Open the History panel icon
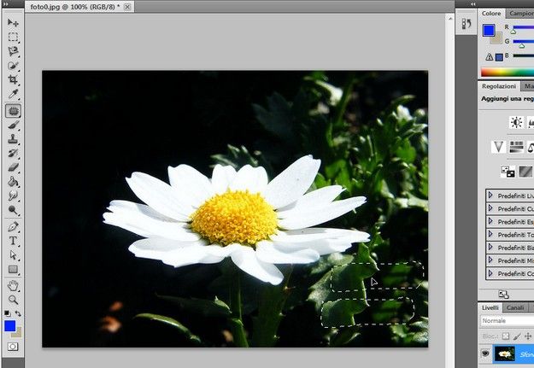 [467, 24]
